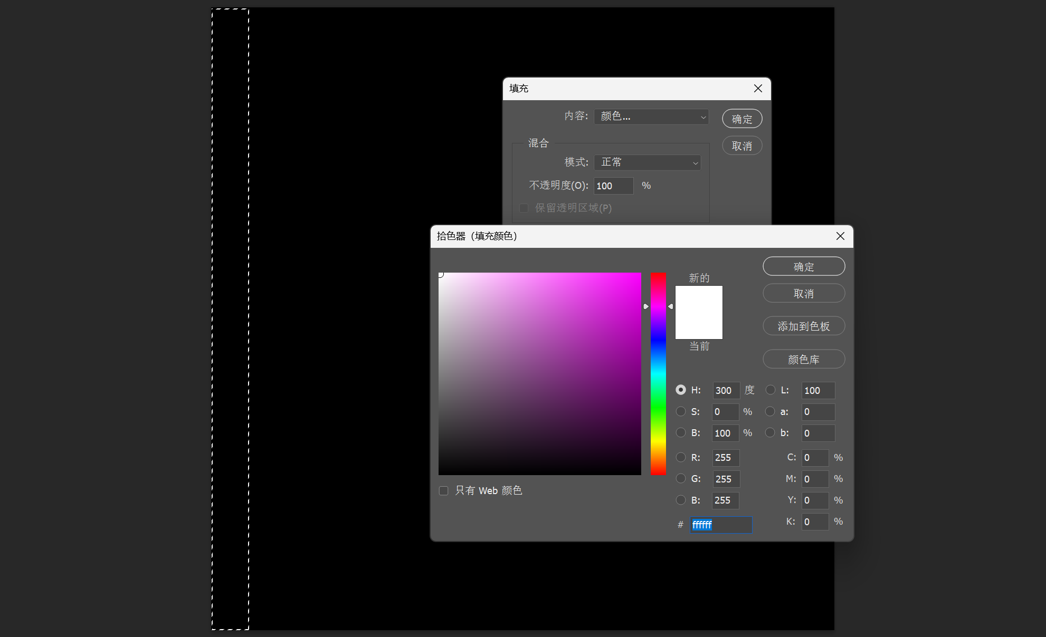
Task: Close the 填充 fill dialog
Action: click(x=758, y=89)
